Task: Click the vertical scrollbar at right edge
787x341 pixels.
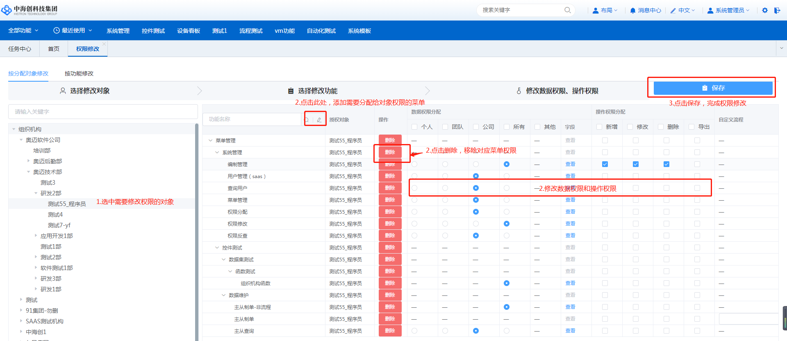Action: tap(785, 318)
